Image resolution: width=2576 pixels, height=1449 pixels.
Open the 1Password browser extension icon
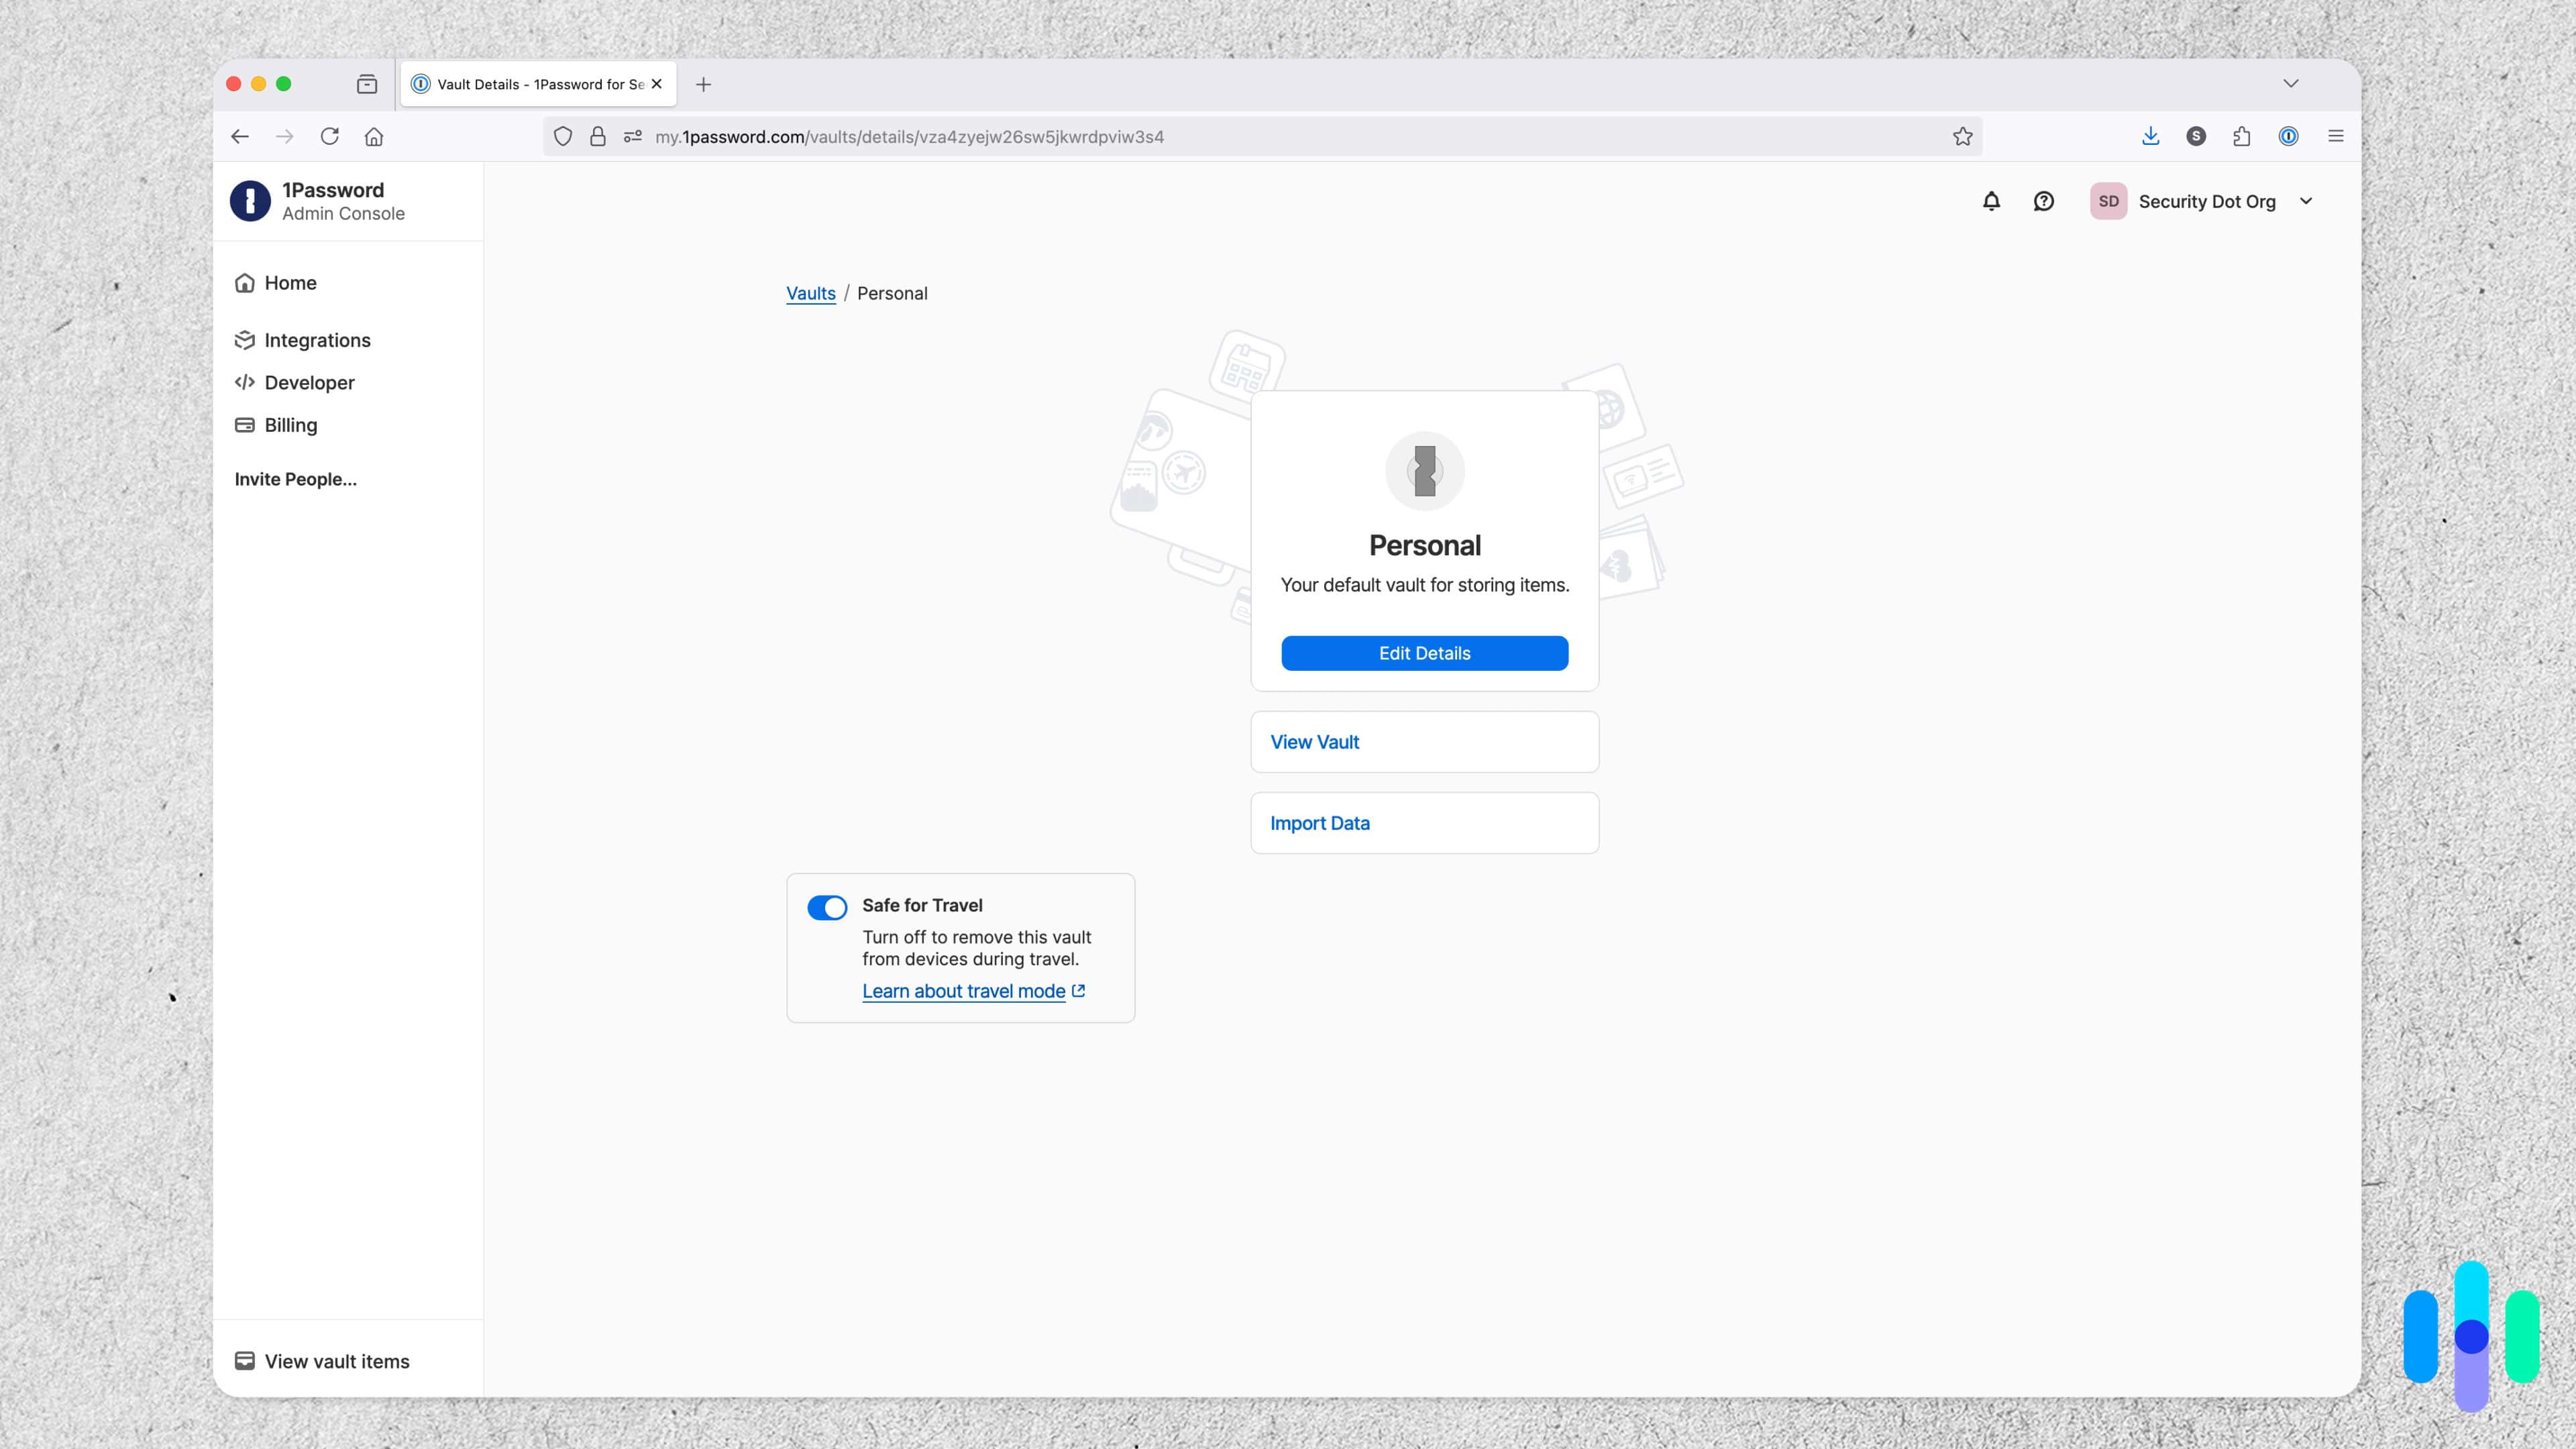click(x=2289, y=136)
